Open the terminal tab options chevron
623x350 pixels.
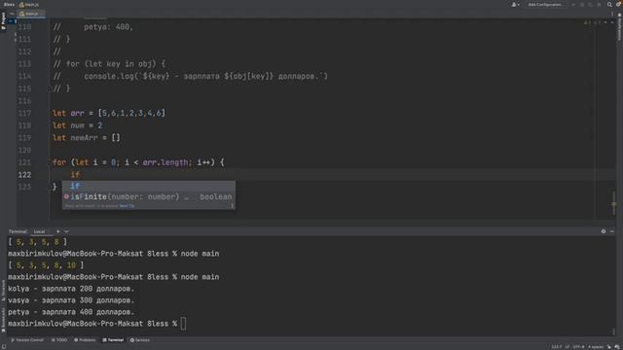pyautogui.click(x=66, y=231)
